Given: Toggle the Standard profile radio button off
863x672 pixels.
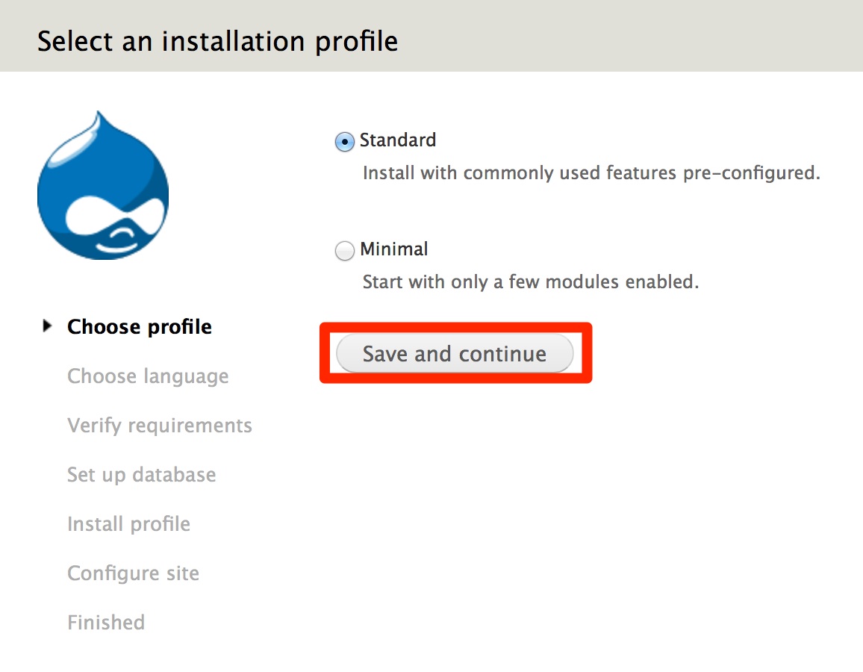Looking at the screenshot, I should [x=344, y=141].
